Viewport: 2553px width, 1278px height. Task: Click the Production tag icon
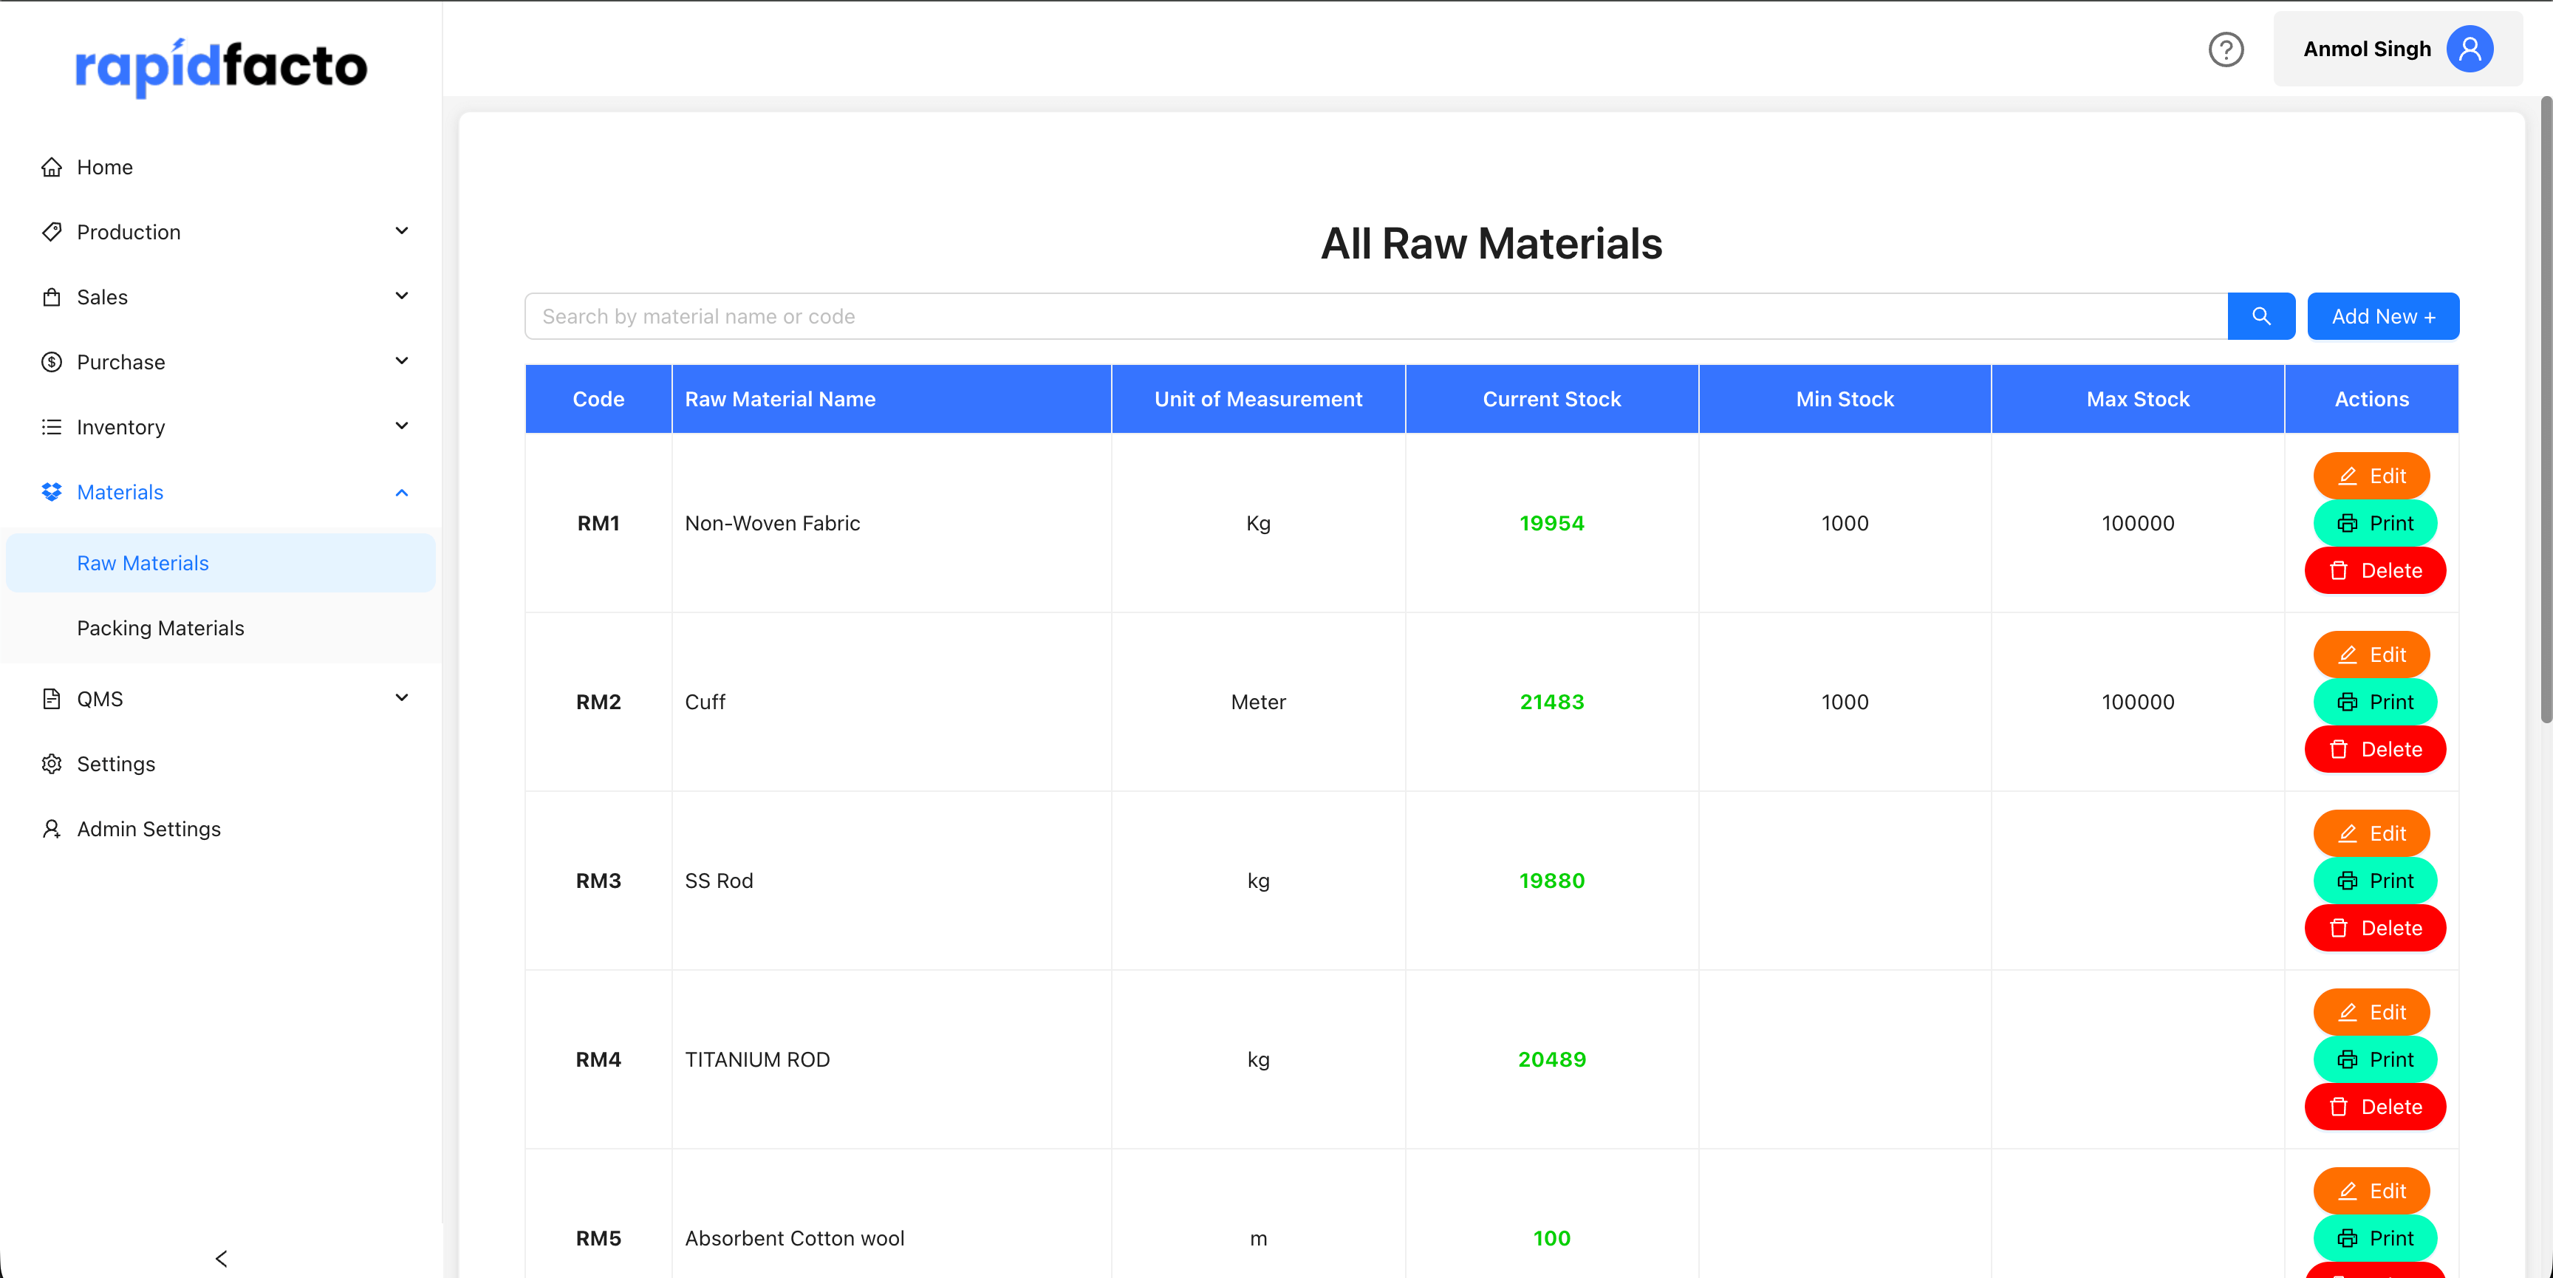(52, 231)
